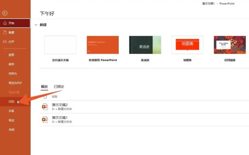Click the path under 演示文稿2
The width and height of the screenshot is (249, 155).
[x=62, y=109]
